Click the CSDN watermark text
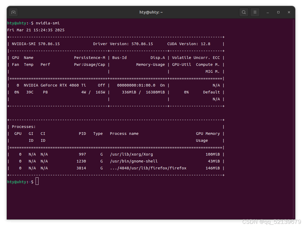 pos(269,222)
